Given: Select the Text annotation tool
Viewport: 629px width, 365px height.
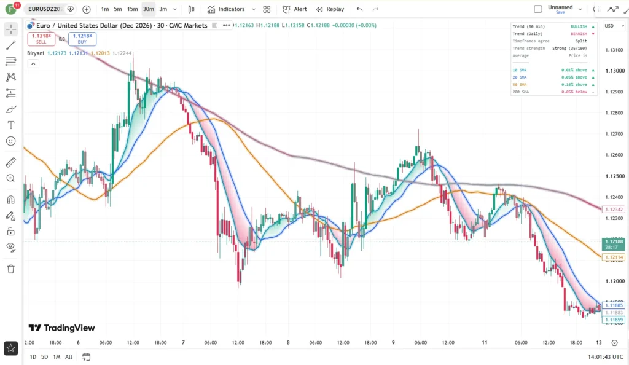Looking at the screenshot, I should click(x=11, y=125).
